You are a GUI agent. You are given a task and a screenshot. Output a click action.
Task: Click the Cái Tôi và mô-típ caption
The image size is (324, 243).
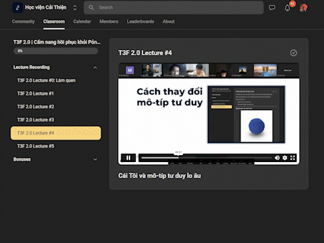159,175
